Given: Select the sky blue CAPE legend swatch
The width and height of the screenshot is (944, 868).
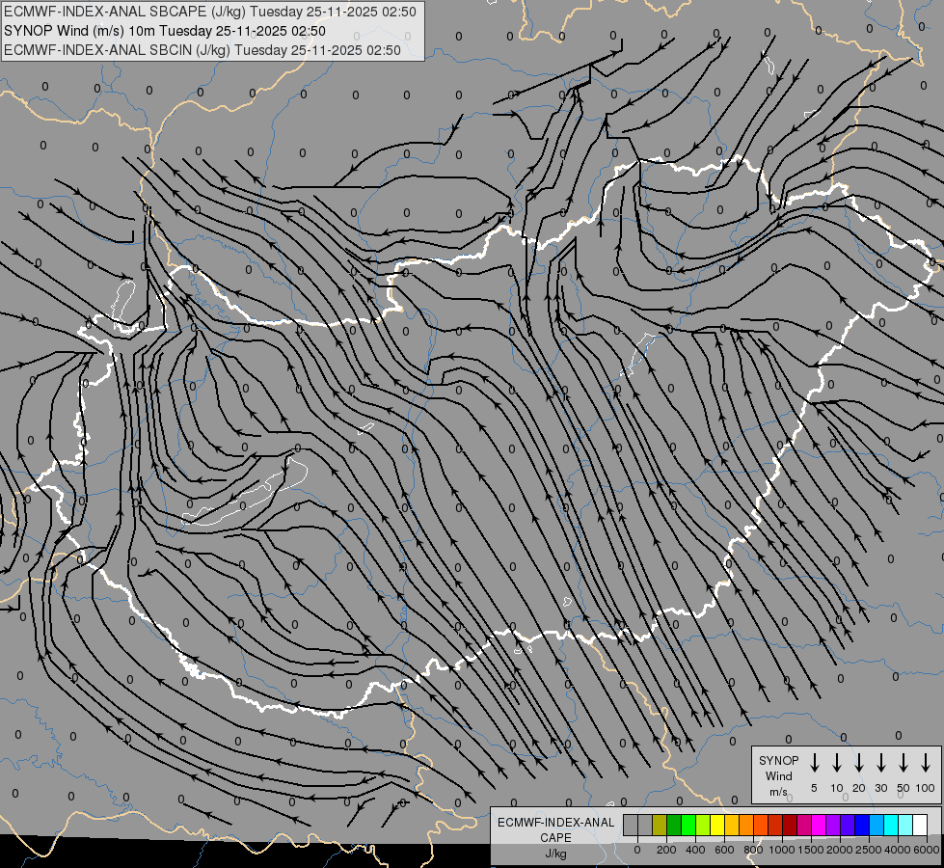Looking at the screenshot, I should tap(877, 825).
